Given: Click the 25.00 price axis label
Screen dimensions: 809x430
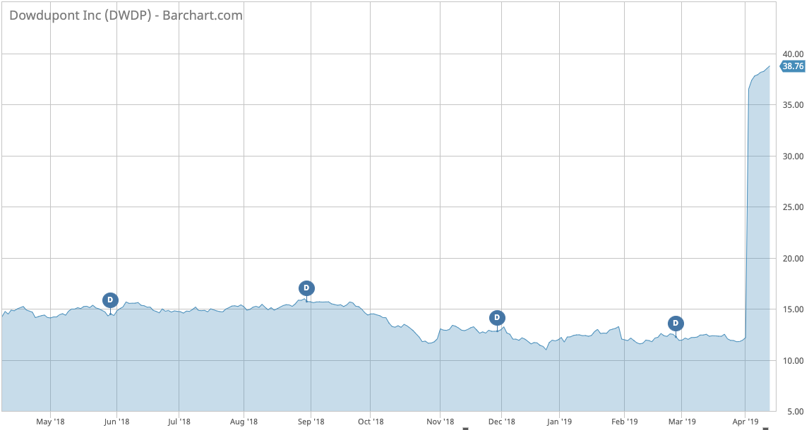Looking at the screenshot, I should pos(793,207).
